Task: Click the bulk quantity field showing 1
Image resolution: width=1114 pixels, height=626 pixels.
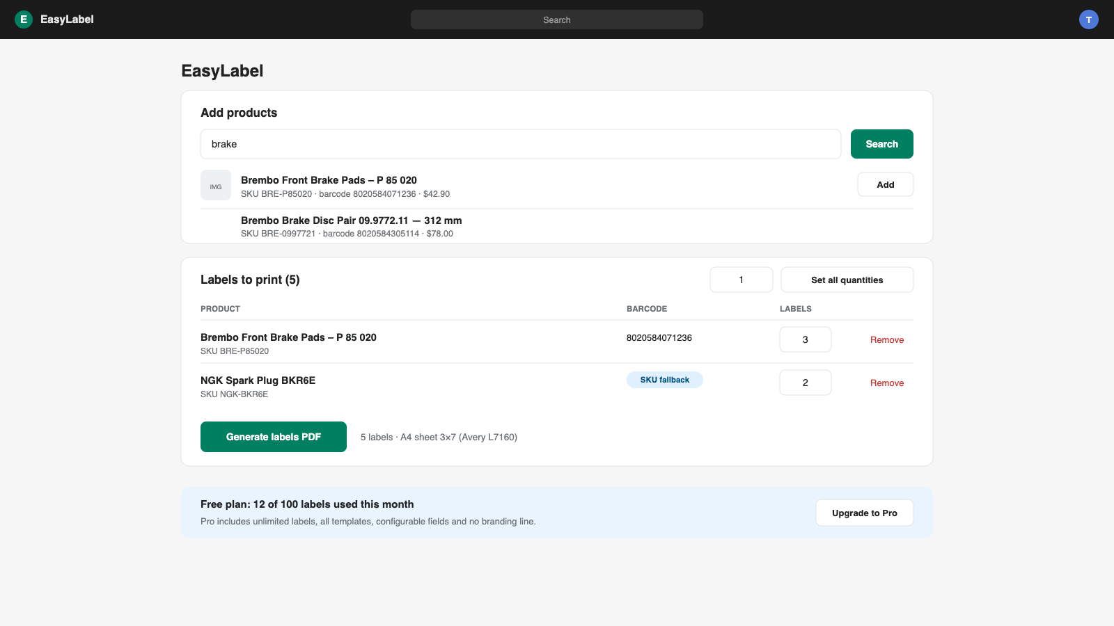Action: [x=742, y=280]
